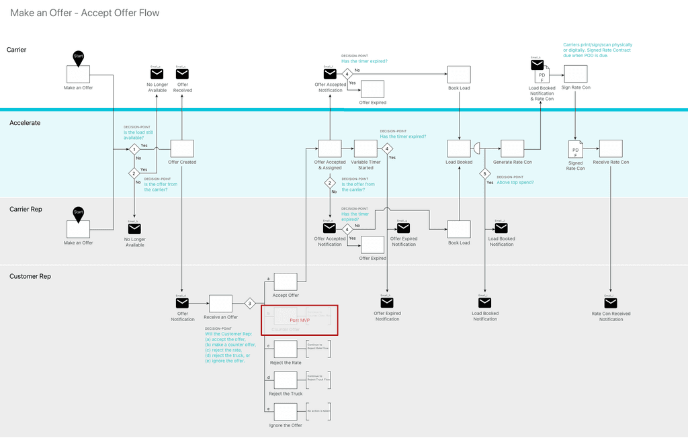Click the Carrier Rep Offer Accepted Notification envelope

pos(329,228)
